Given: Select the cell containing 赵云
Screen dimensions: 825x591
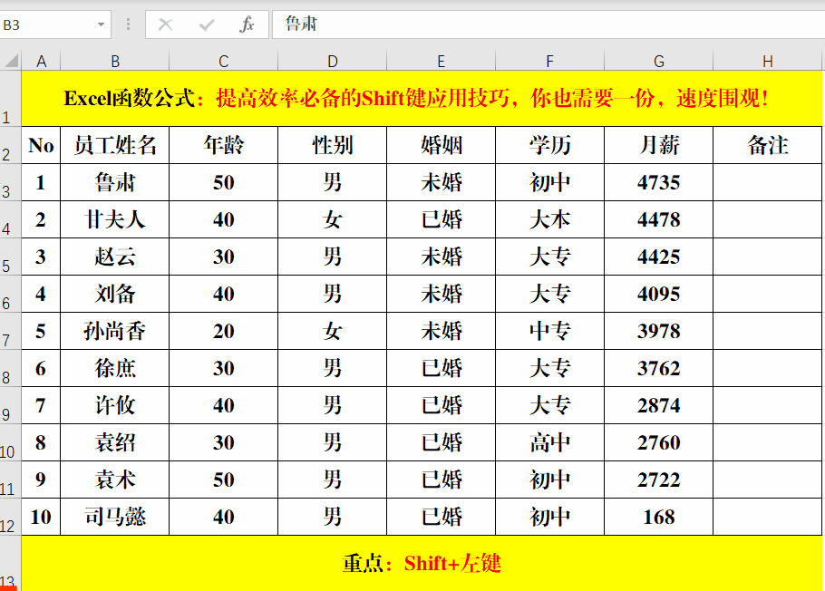Looking at the screenshot, I should coord(115,257).
